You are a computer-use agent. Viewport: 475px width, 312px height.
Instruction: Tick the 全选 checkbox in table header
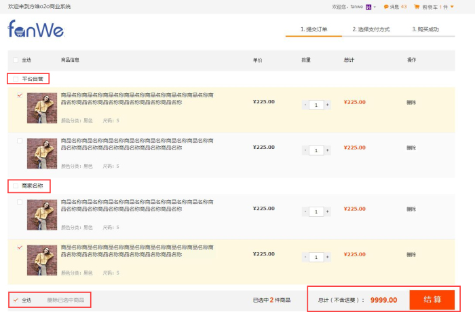(16, 60)
